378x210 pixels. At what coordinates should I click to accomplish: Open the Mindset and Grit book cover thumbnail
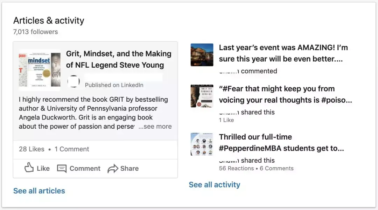pyautogui.click(x=40, y=70)
